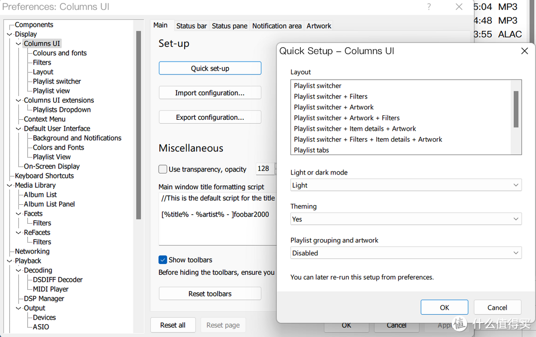Open ASIO preferences page
Viewport: 536px width, 337px height.
point(41,327)
